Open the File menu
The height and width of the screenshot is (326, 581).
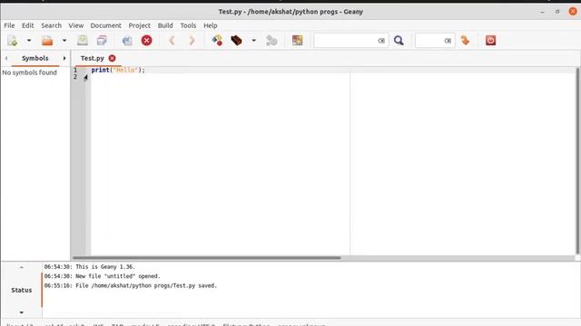9,25
